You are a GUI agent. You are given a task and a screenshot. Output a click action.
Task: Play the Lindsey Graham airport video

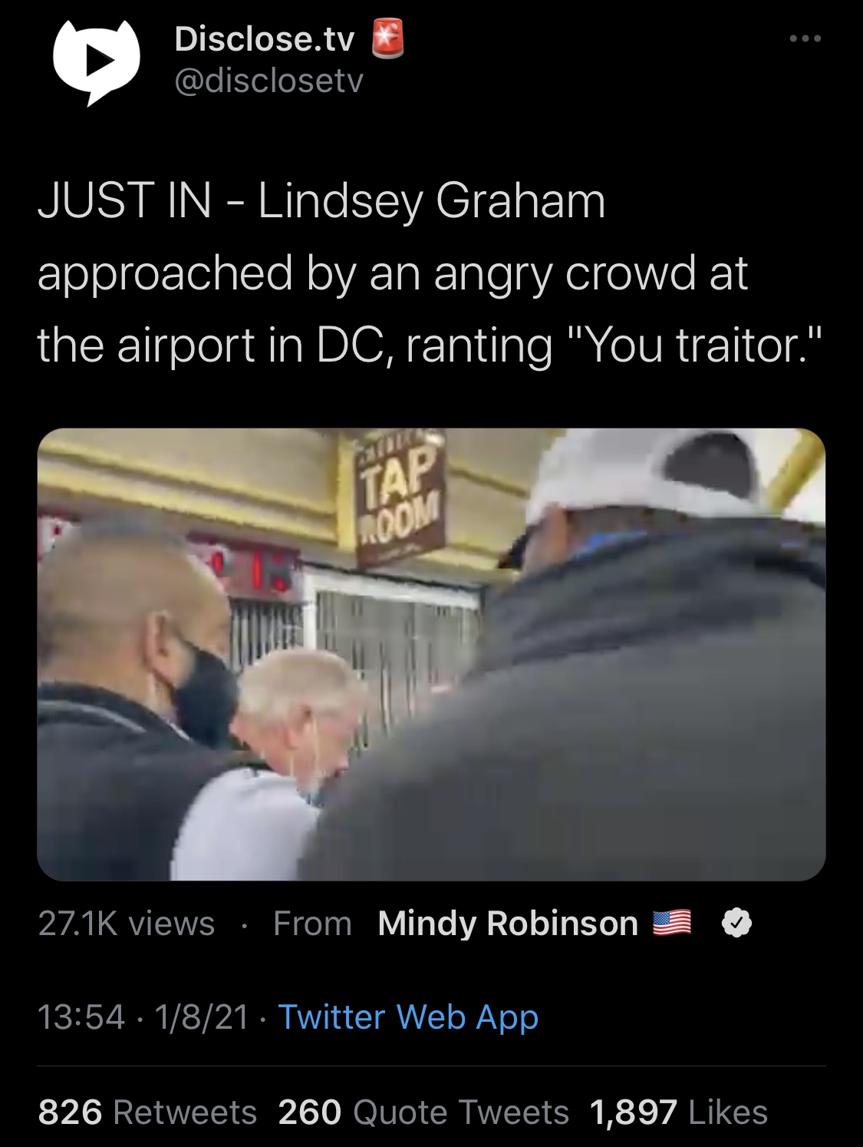tap(431, 654)
